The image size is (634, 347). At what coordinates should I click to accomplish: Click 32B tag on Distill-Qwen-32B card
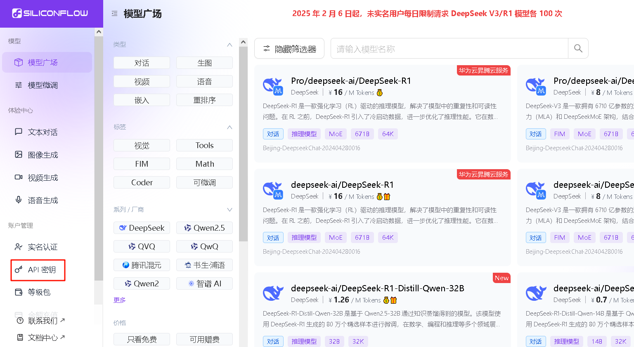tap(334, 341)
